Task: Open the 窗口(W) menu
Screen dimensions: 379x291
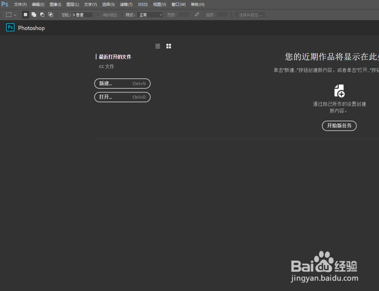Action: [x=179, y=4]
